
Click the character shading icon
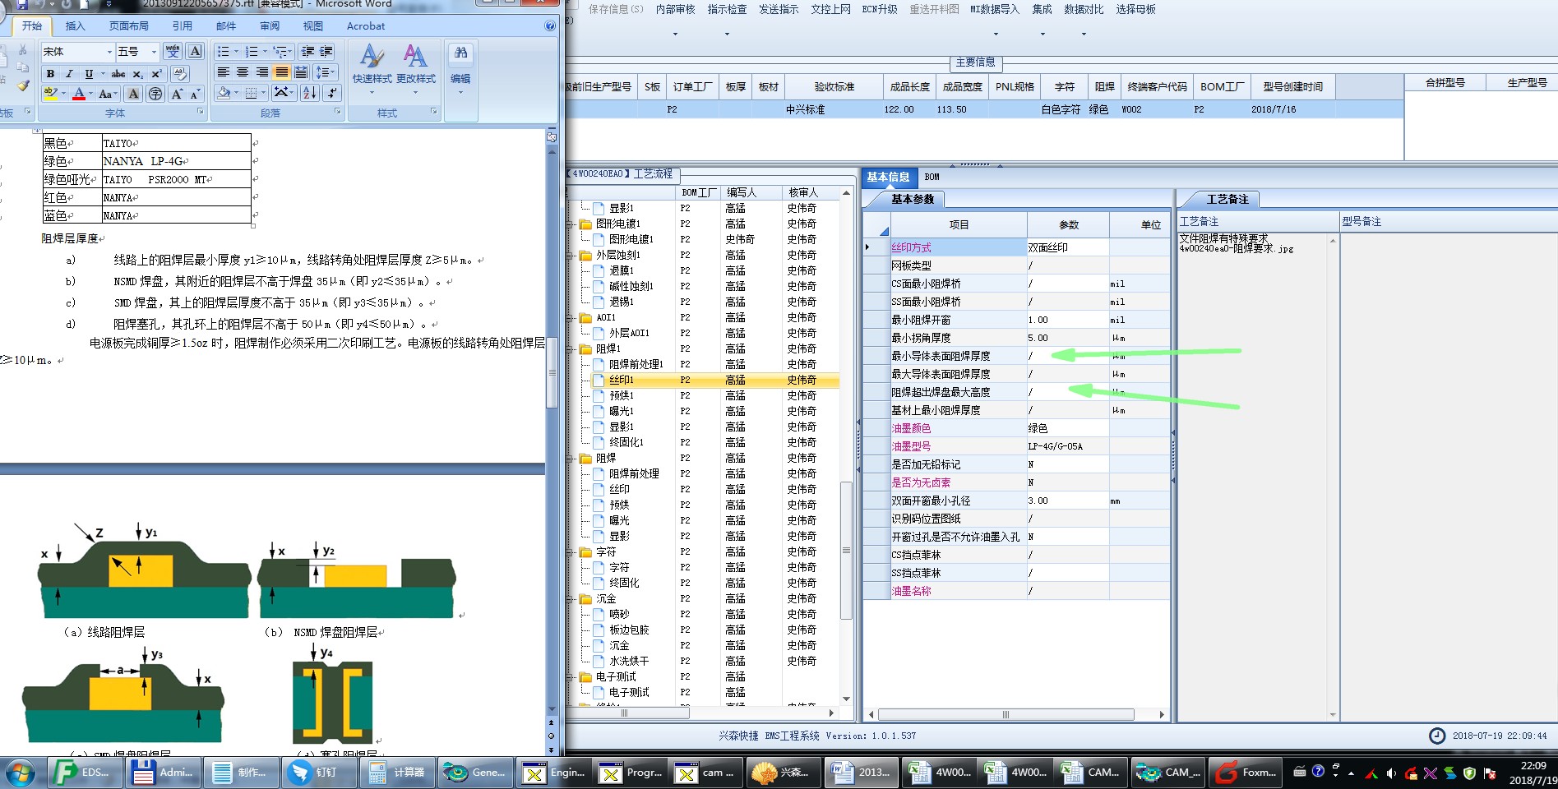pyautogui.click(x=133, y=94)
